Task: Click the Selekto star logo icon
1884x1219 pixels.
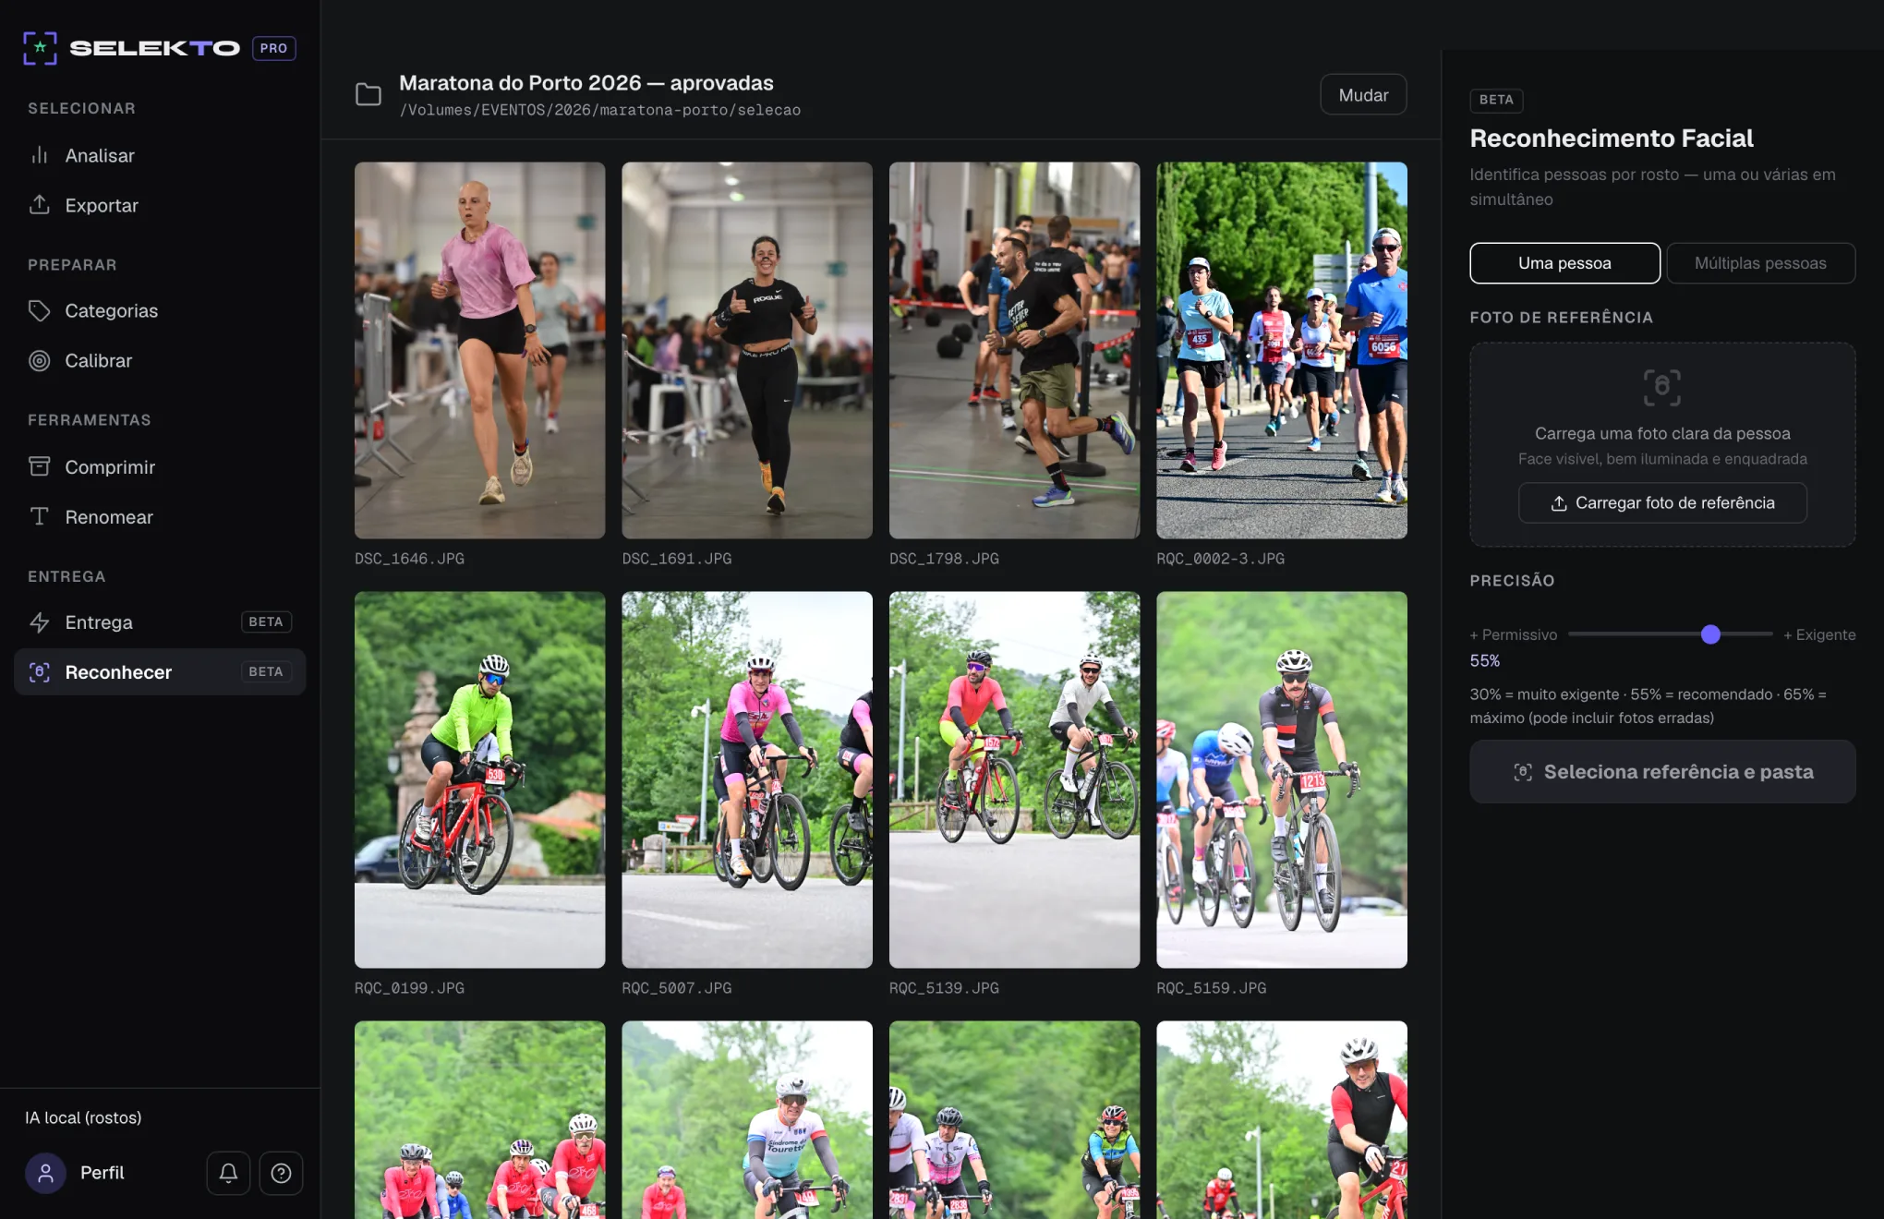Action: point(40,48)
